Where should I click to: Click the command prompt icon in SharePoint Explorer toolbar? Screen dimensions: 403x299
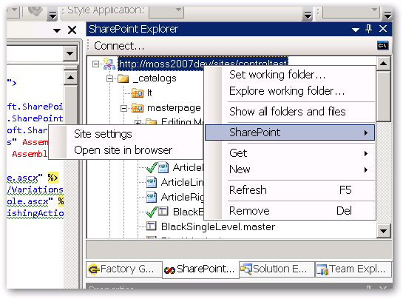click(x=383, y=46)
